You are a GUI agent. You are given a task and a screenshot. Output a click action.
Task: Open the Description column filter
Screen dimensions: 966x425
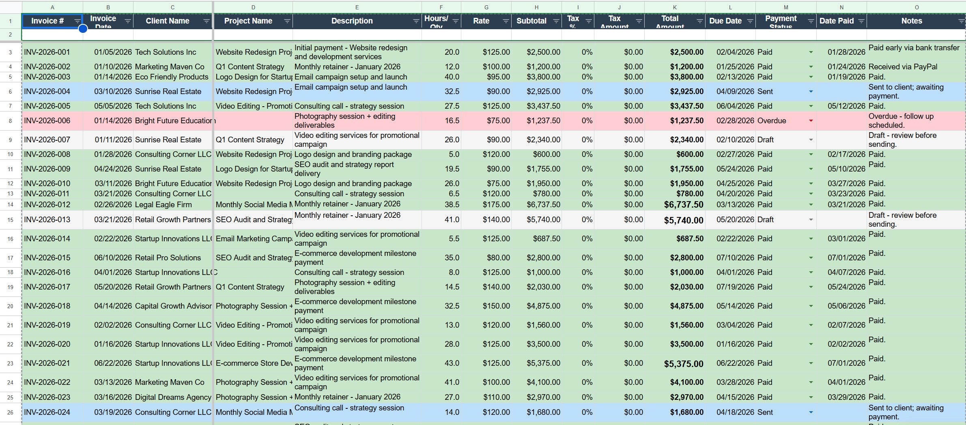tap(416, 21)
